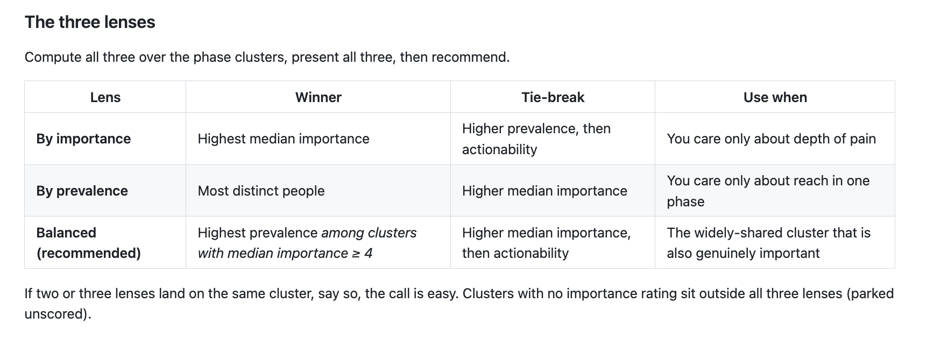Click 'The widely-shared cluster' description cell
The height and width of the screenshot is (346, 934).
point(768,243)
